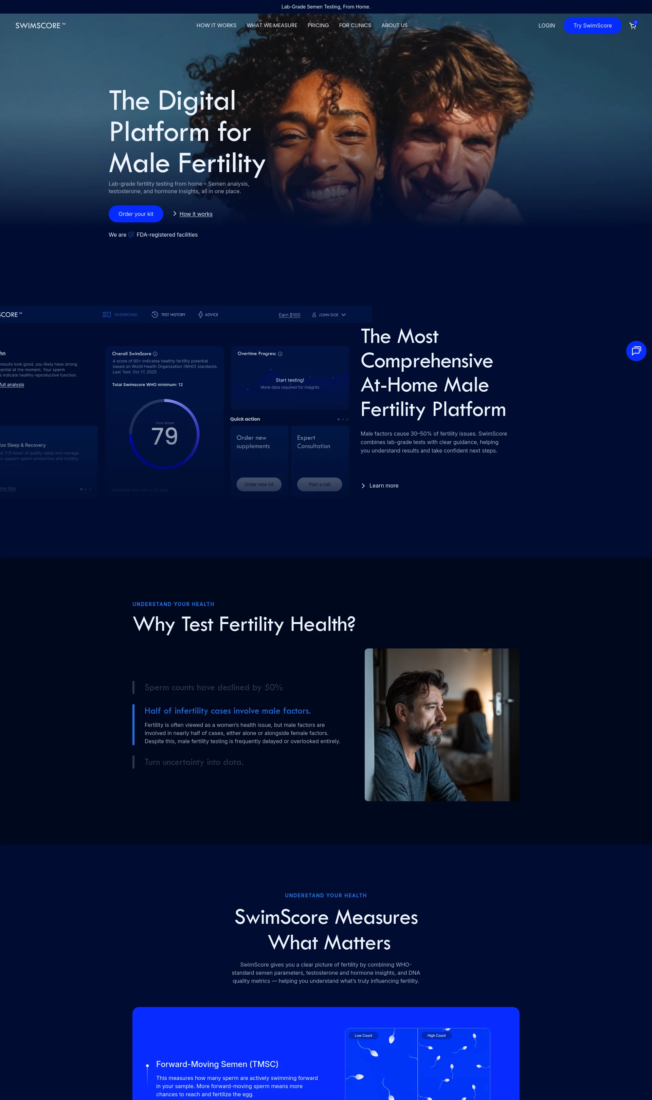652x1100 pixels.
Task: Click the 'Why Test Fertility Health?' heading
Action: click(244, 624)
